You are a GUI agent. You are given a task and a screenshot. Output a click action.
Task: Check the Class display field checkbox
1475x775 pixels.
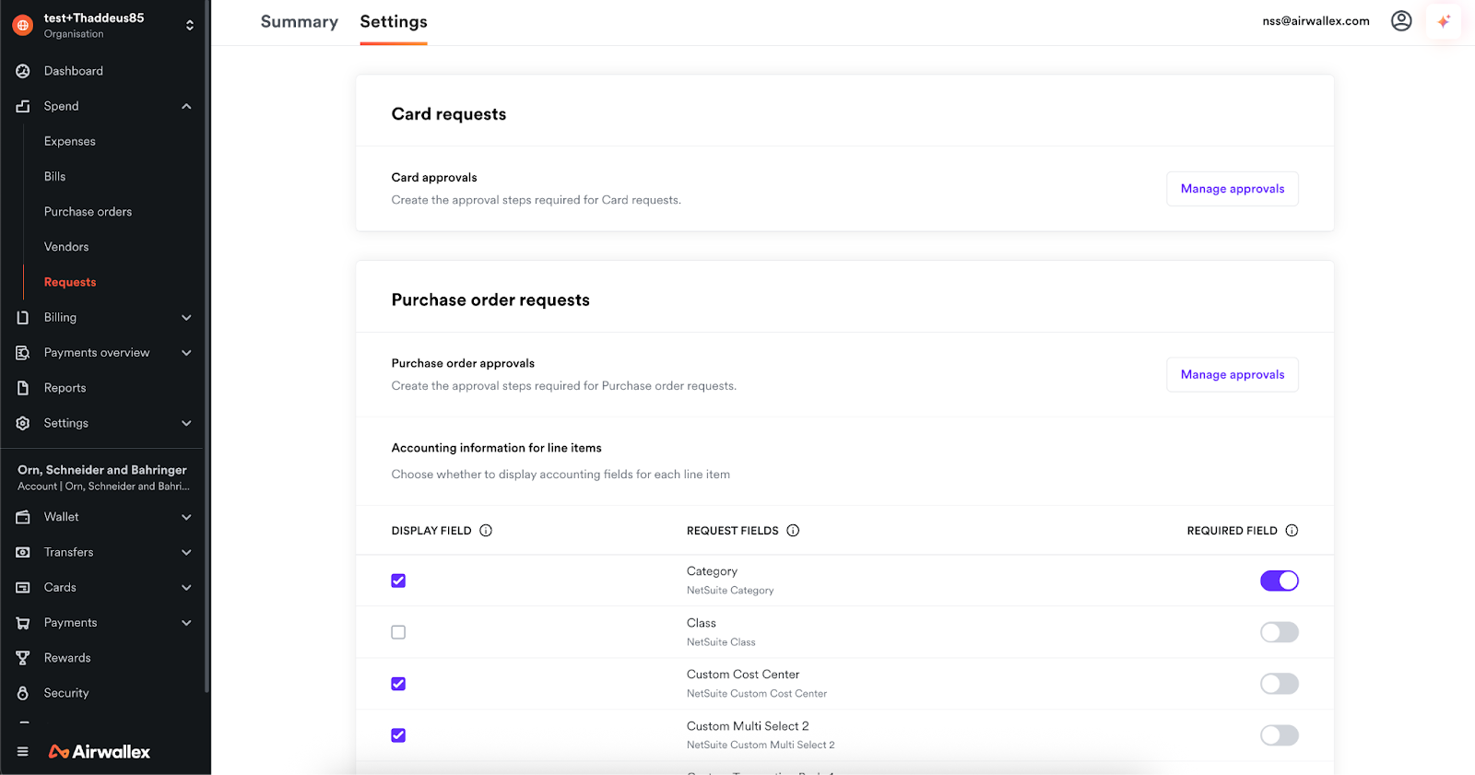[398, 632]
